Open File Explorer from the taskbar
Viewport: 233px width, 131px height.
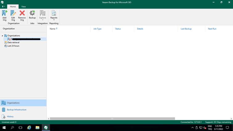[37, 128]
